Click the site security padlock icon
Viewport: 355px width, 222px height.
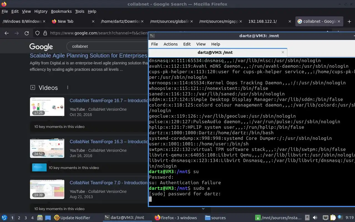click(x=45, y=33)
